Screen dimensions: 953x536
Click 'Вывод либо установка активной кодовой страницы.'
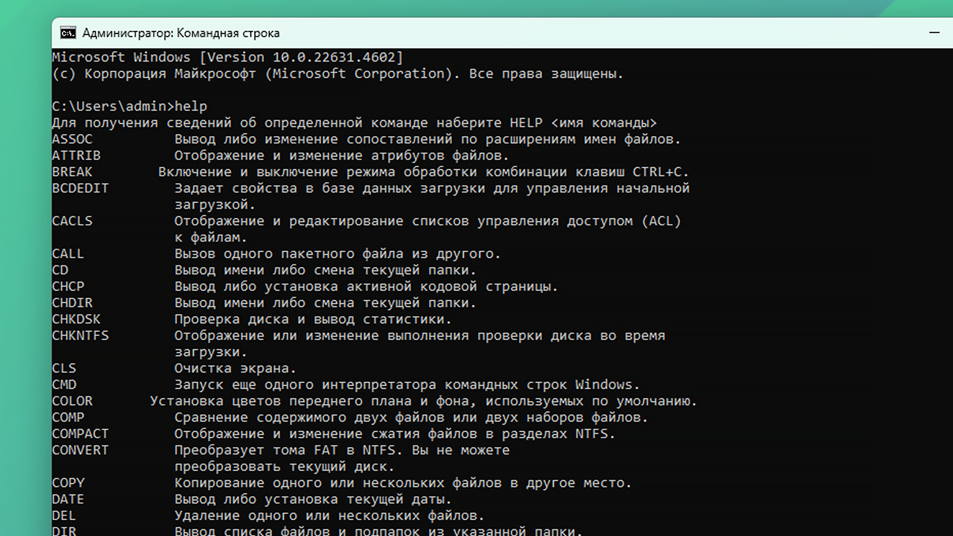tap(366, 286)
